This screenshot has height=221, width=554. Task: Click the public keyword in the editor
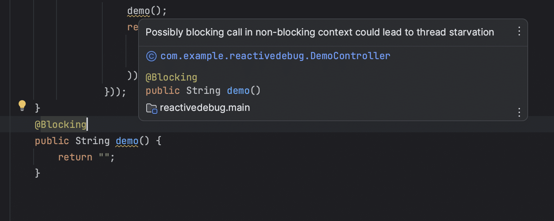[52, 141]
